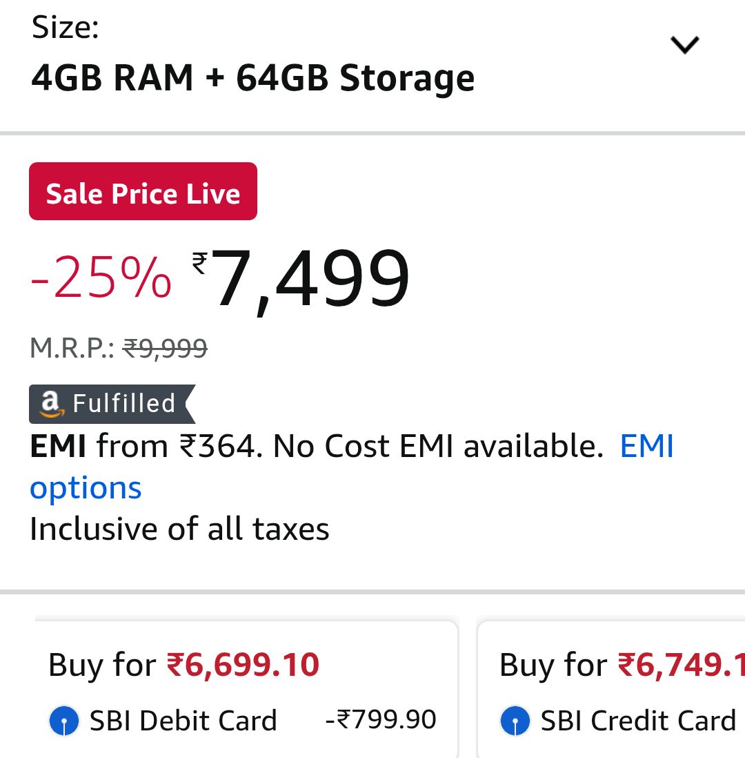Click the struck-through M.R.P. ₹9,999

(x=165, y=348)
